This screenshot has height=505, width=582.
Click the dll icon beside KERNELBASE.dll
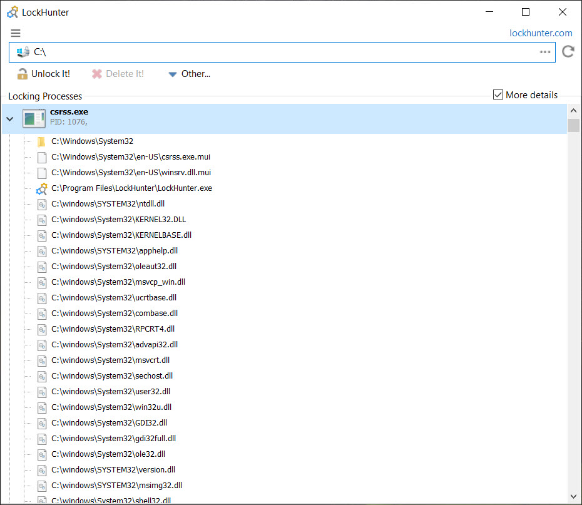(42, 235)
